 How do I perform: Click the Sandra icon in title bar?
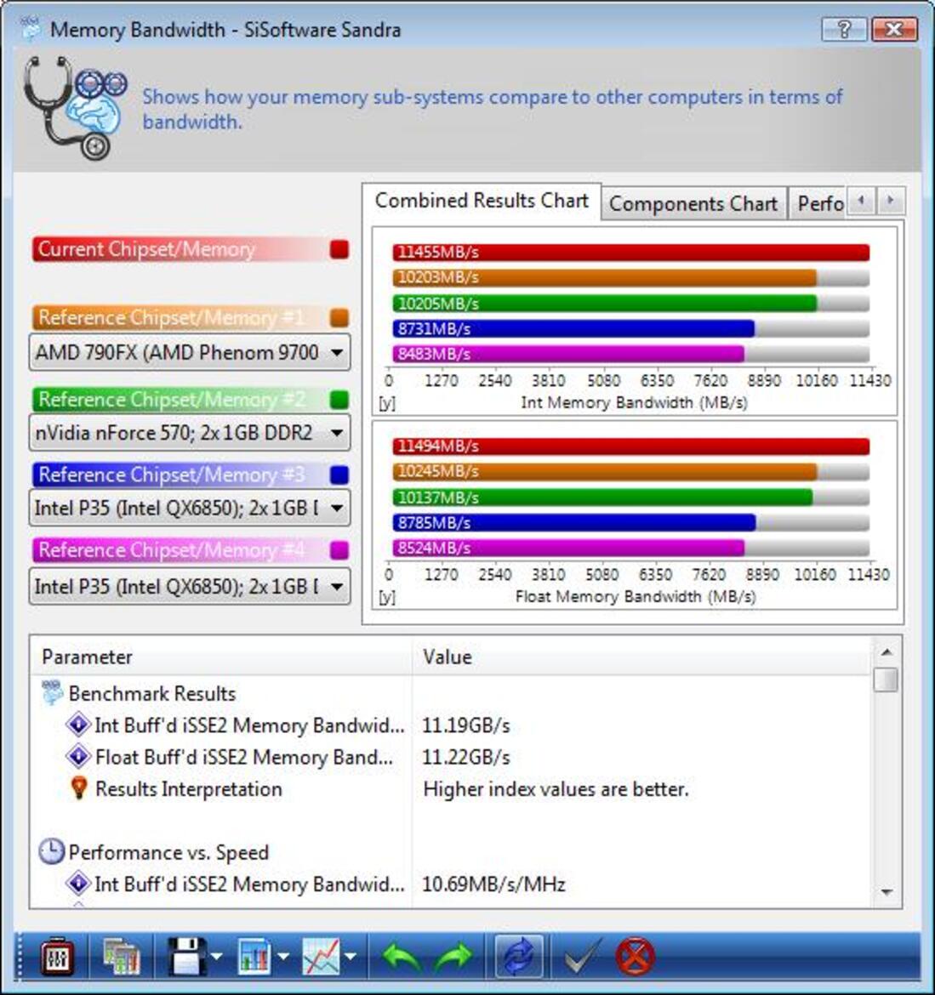point(31,29)
